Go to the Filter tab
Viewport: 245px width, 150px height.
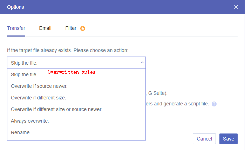pos(71,28)
